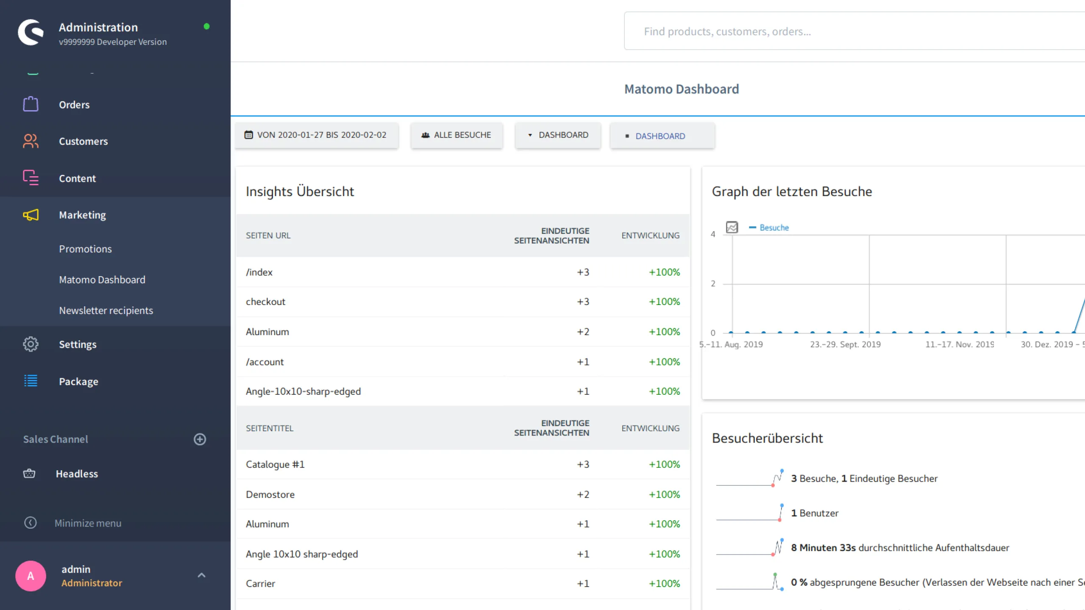
Task: Click the /account page URL row
Action: [x=463, y=362]
